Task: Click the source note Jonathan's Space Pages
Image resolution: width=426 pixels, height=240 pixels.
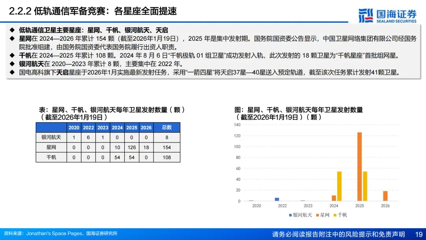Action: click(x=60, y=233)
